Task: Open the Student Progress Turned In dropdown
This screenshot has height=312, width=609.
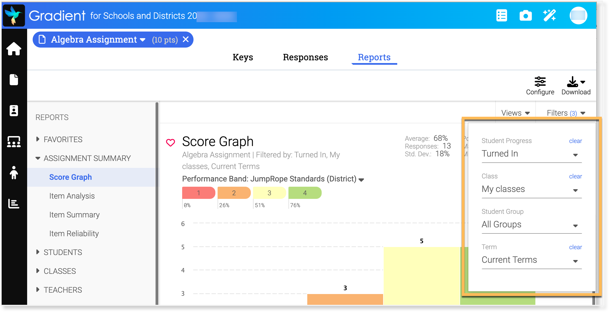Action: point(531,154)
